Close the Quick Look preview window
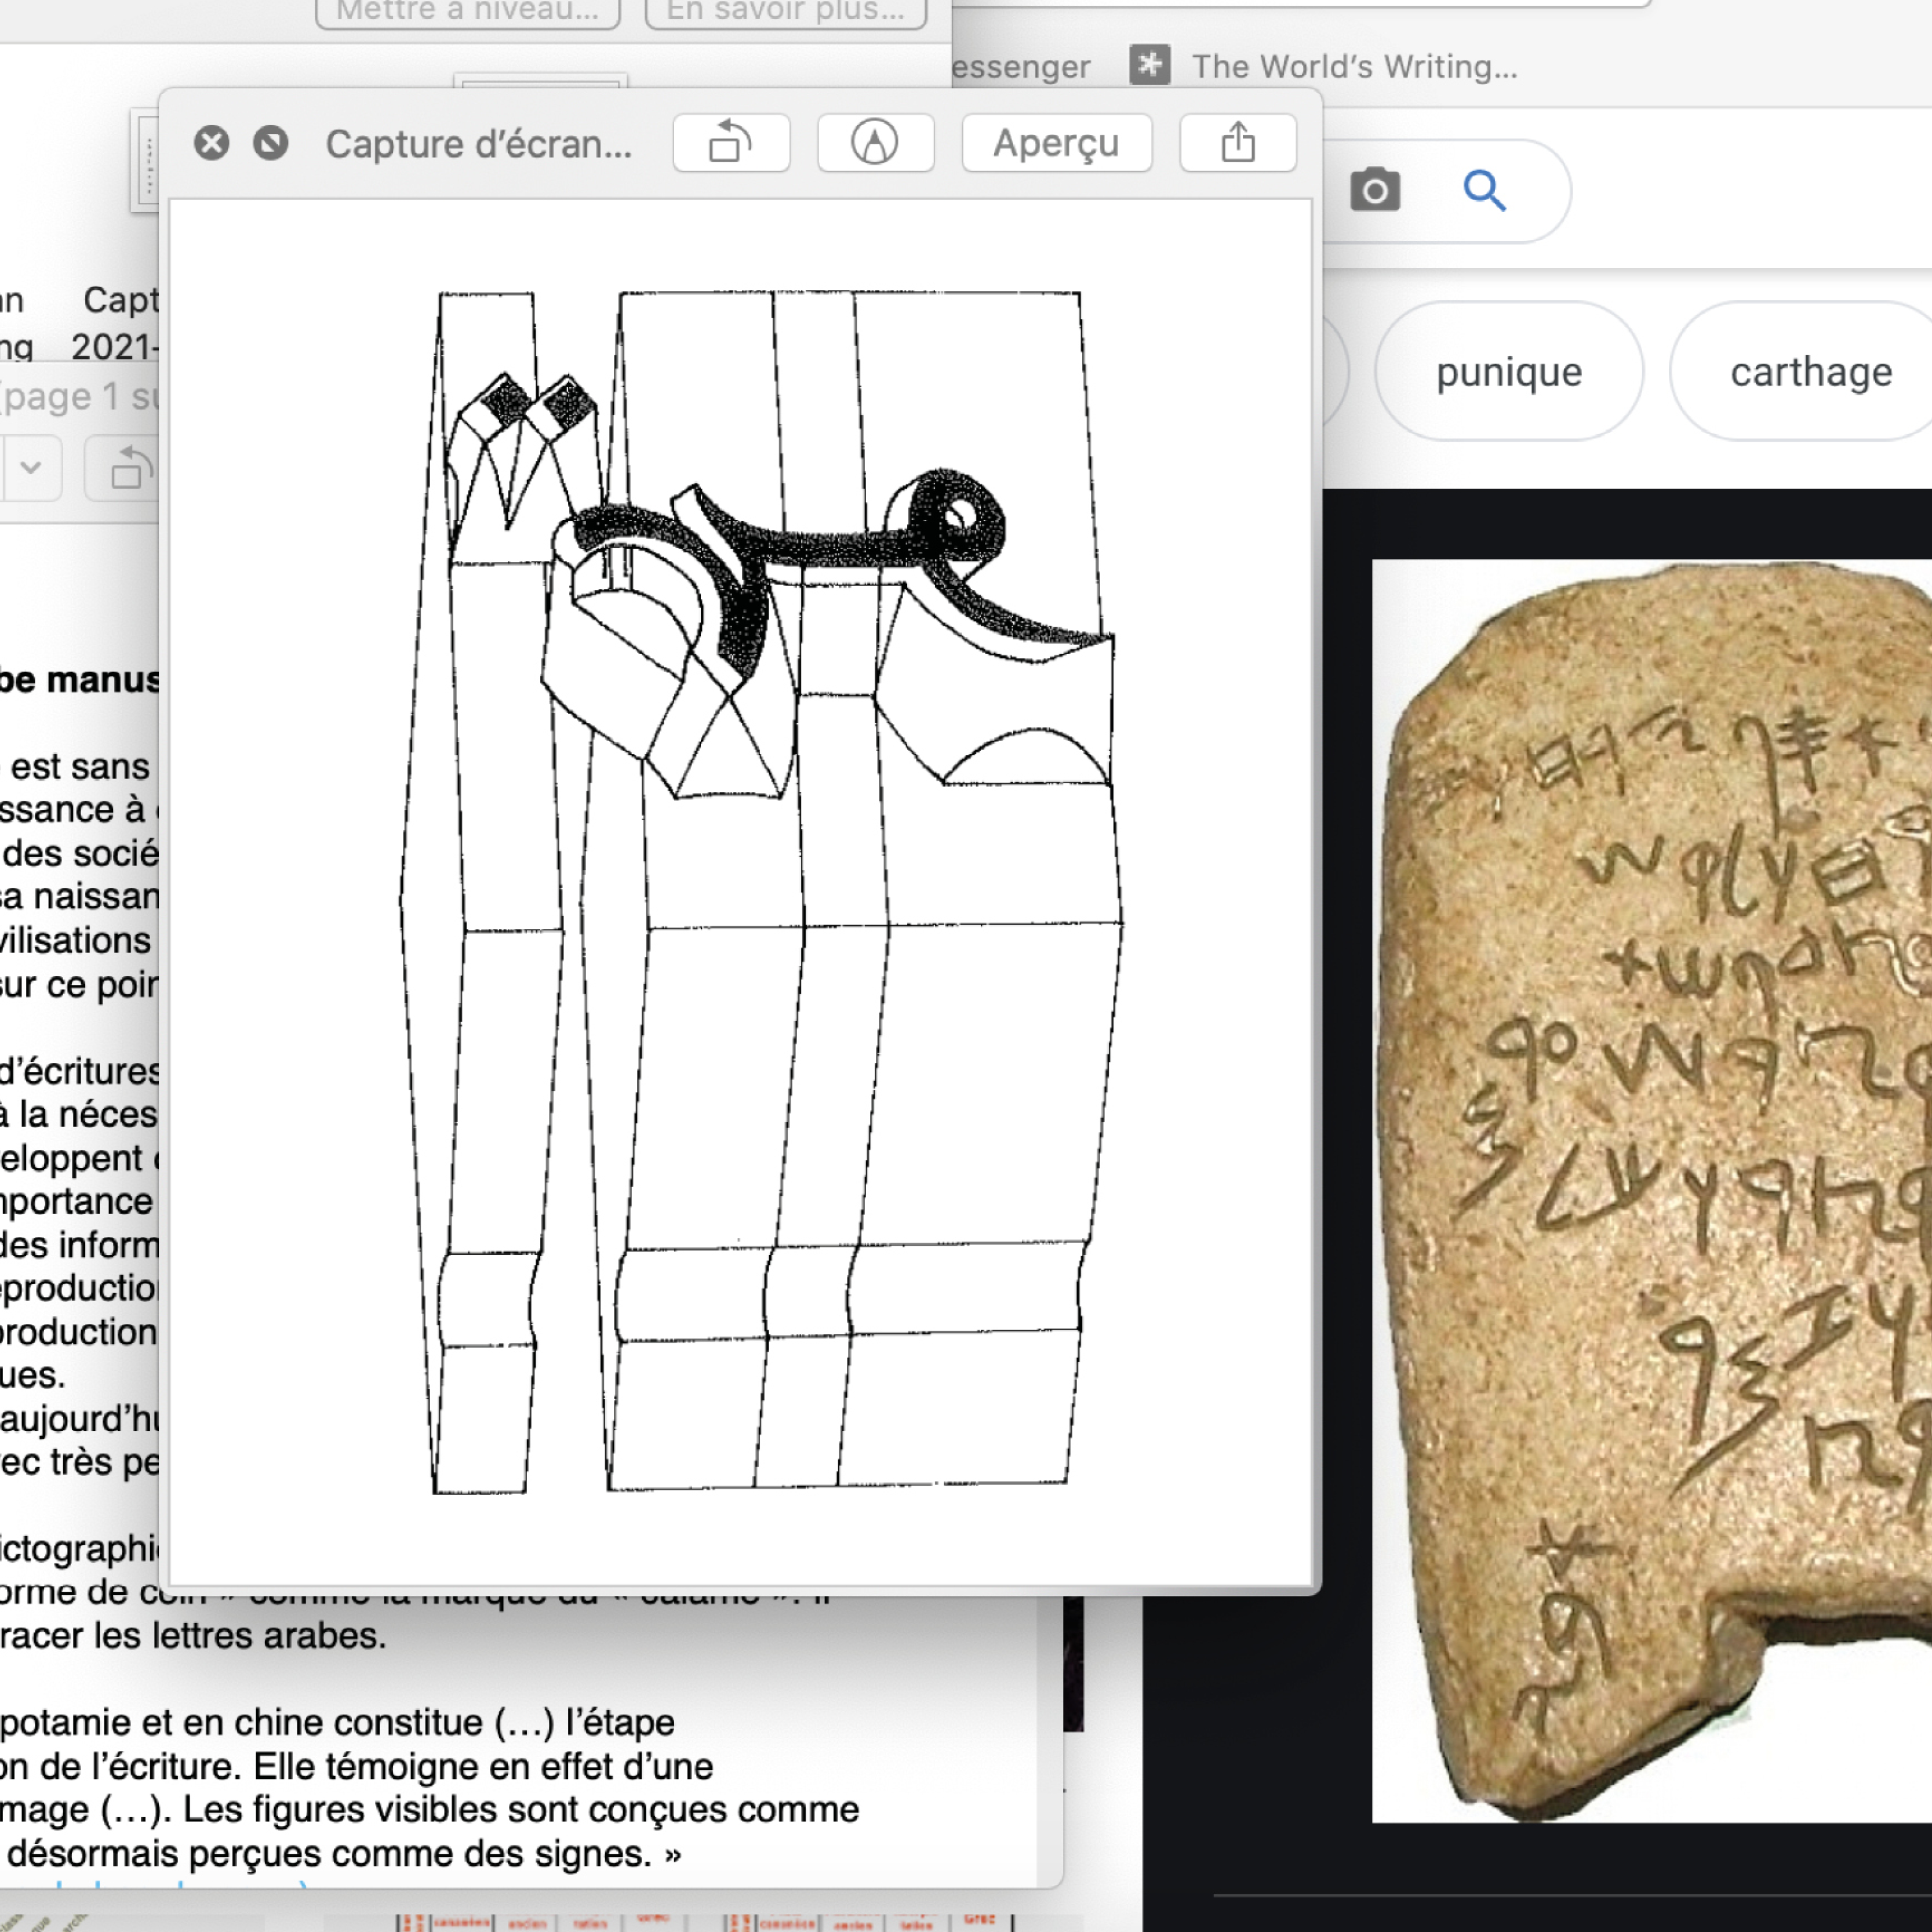 [x=212, y=144]
